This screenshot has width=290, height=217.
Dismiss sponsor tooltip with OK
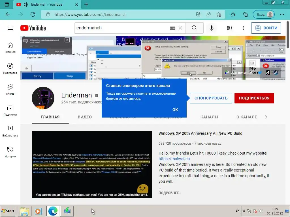click(175, 110)
